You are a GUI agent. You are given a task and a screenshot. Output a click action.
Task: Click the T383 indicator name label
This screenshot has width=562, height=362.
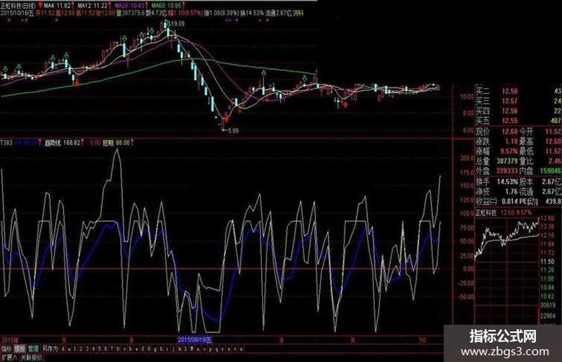7,143
